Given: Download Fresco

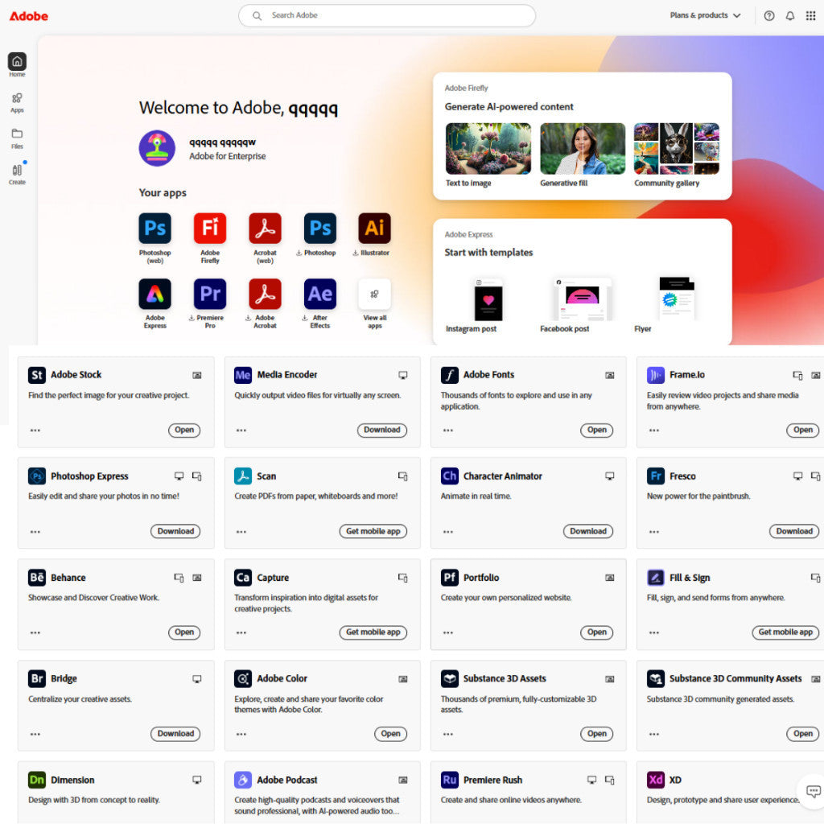Looking at the screenshot, I should coord(794,531).
